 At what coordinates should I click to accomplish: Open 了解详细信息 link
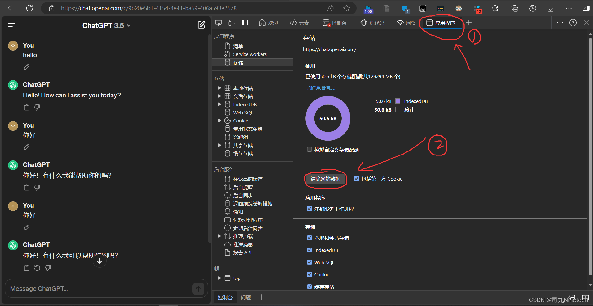[x=320, y=88]
